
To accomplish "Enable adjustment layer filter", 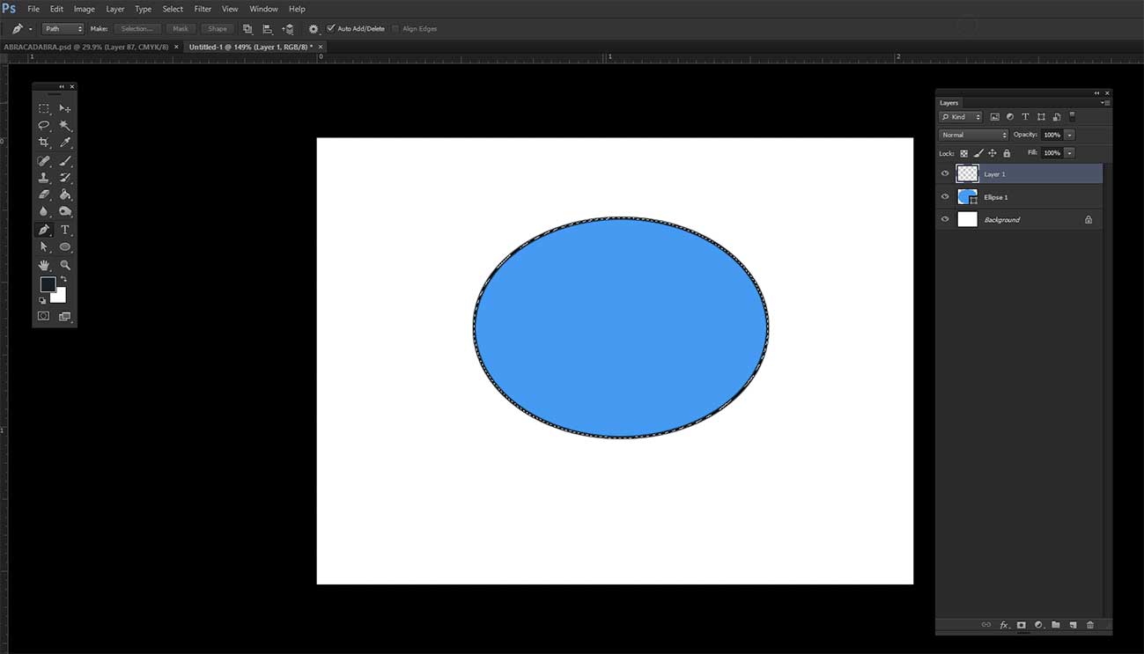I will (x=1010, y=117).
